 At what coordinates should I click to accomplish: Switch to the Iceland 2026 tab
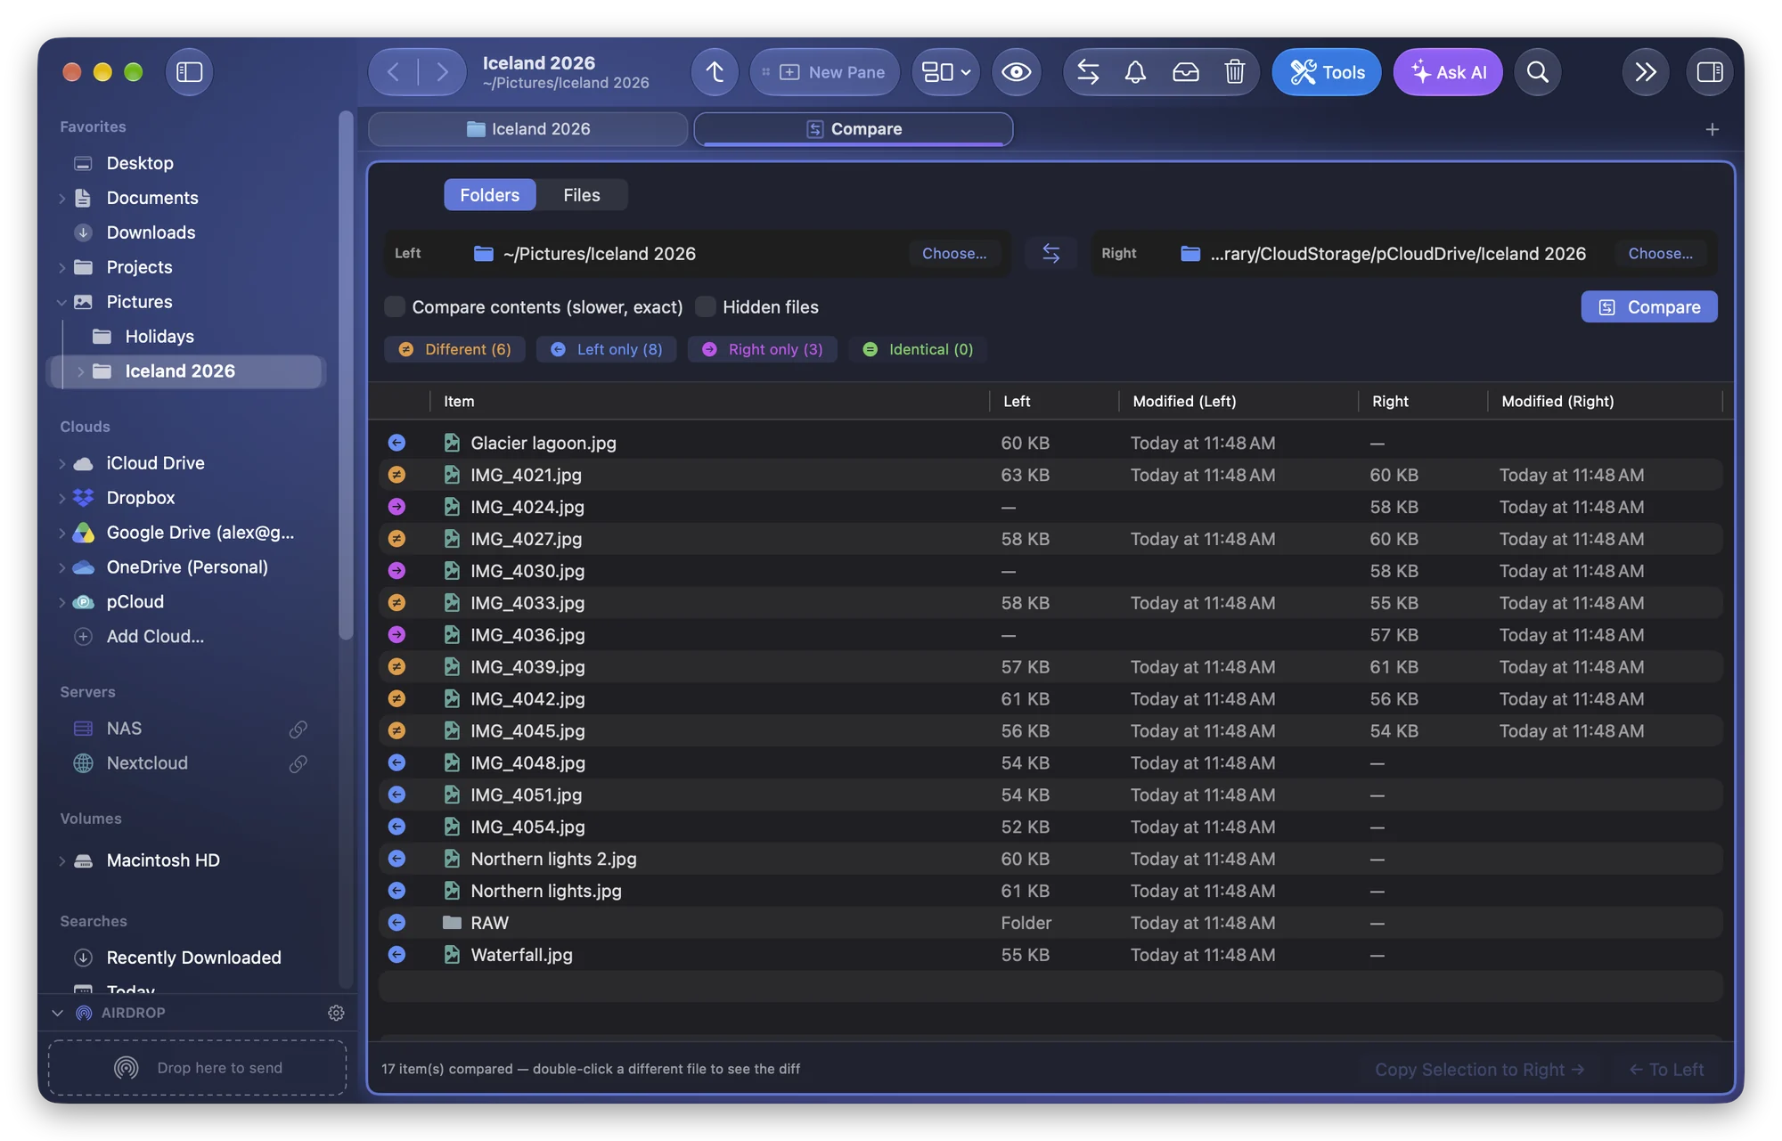527,129
